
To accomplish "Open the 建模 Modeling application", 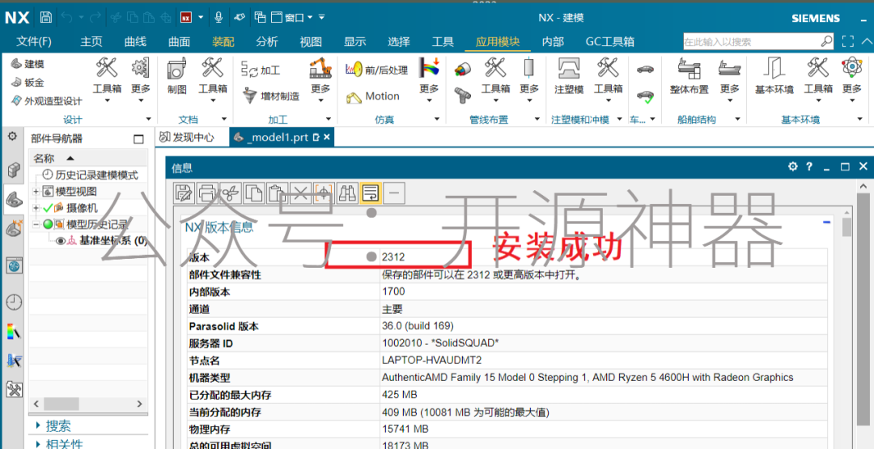I will pos(28,64).
